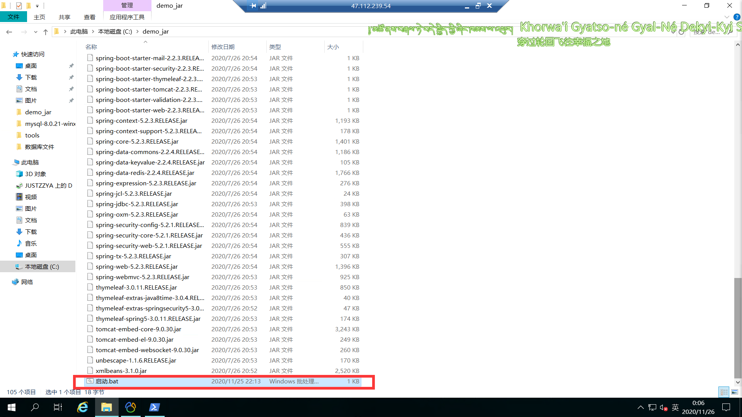Open 下载 under quick access
The height and width of the screenshot is (417, 742).
pyautogui.click(x=31, y=78)
